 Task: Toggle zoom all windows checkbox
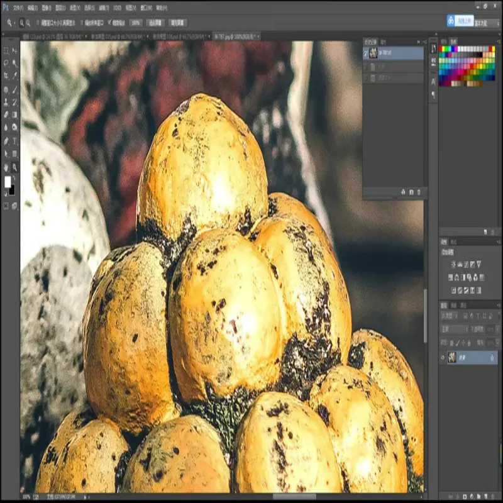point(82,23)
